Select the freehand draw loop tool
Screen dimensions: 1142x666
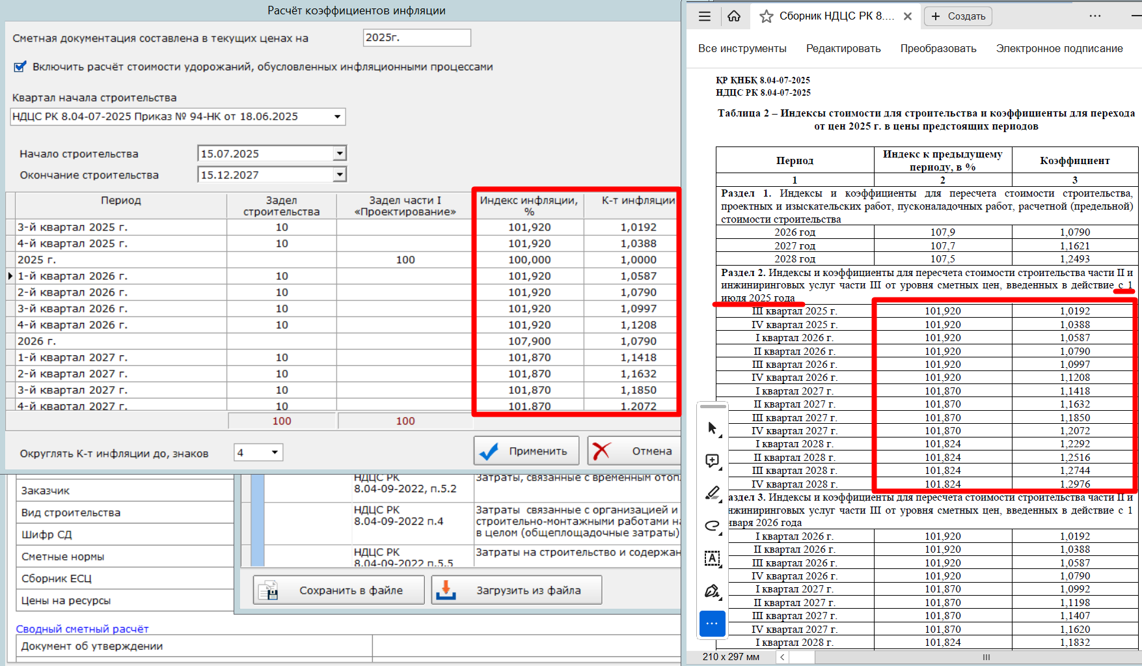pos(713,526)
